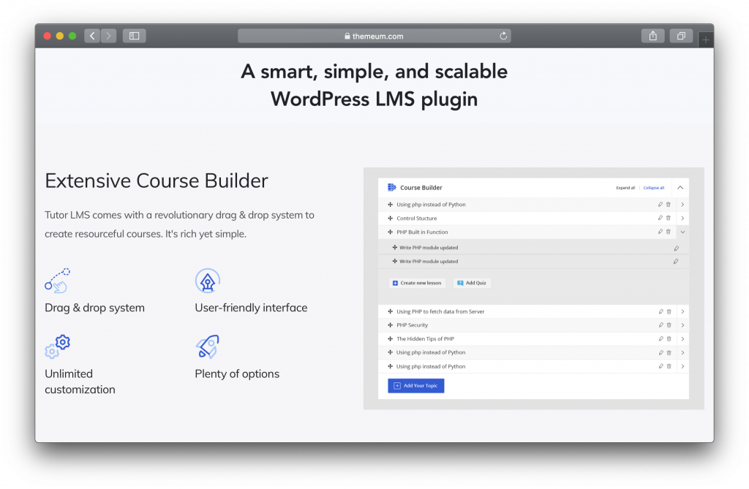The image size is (749, 489).
Task: Delete Using PHP to fetch data from Server topic
Action: 669,311
